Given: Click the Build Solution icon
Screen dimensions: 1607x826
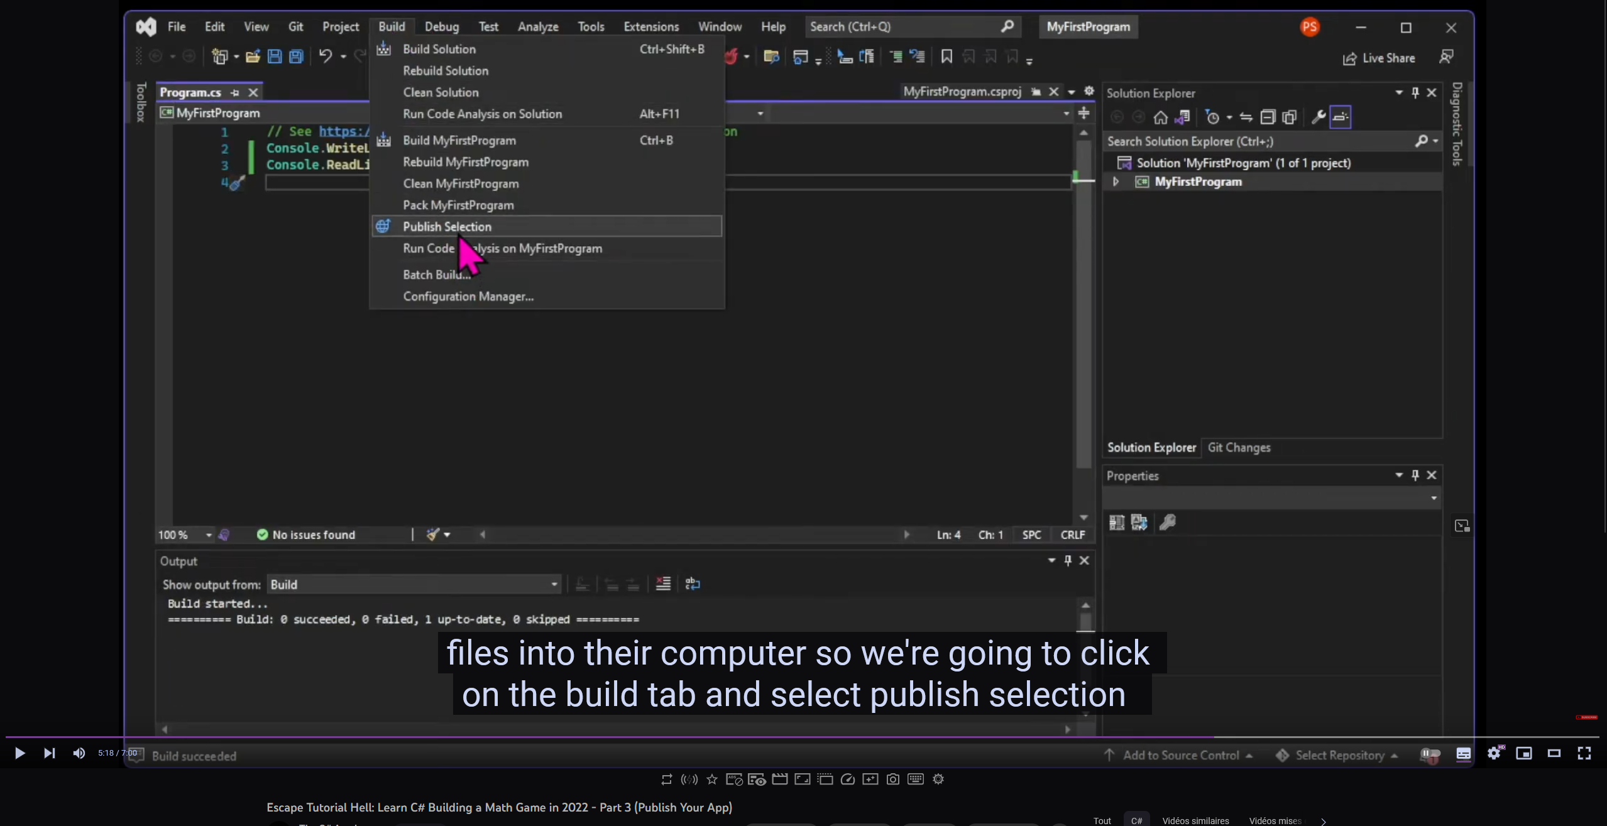Looking at the screenshot, I should point(385,48).
